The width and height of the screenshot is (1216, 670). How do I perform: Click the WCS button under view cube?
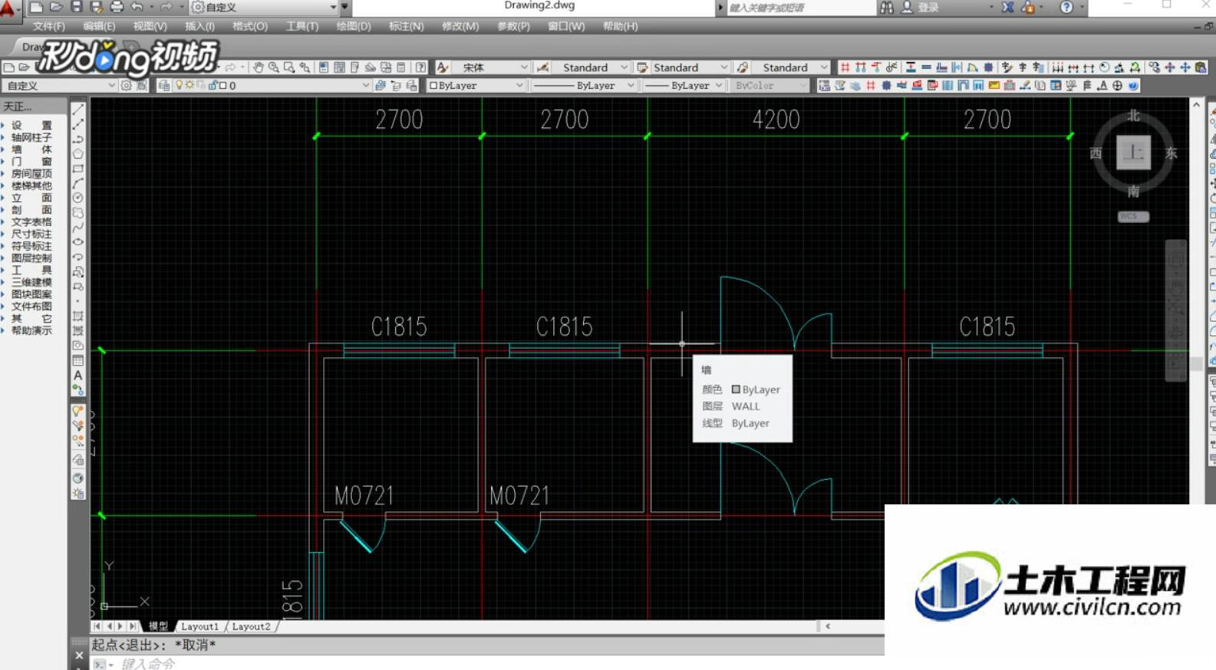(1133, 216)
